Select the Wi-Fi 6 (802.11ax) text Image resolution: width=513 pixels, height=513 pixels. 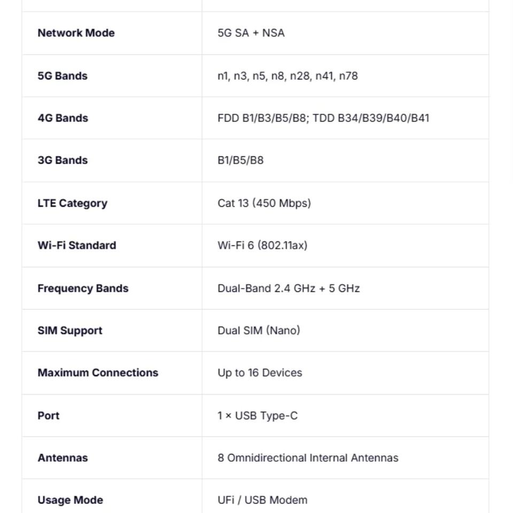pyautogui.click(x=262, y=245)
